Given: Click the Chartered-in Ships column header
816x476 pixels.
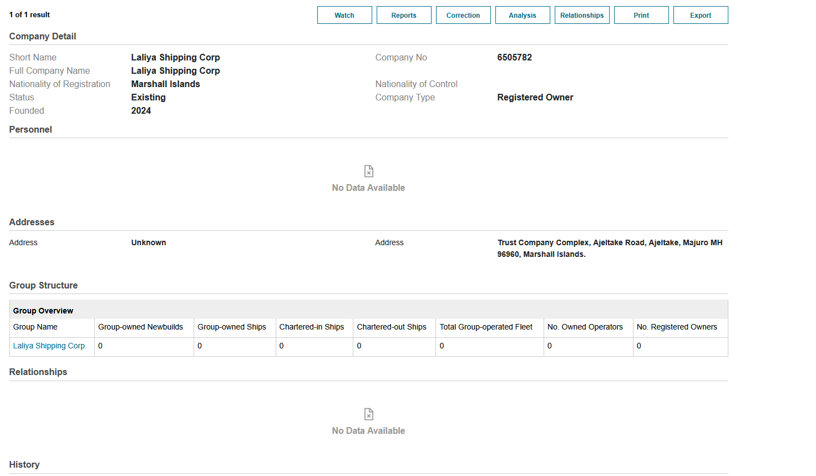Looking at the screenshot, I should pos(312,327).
